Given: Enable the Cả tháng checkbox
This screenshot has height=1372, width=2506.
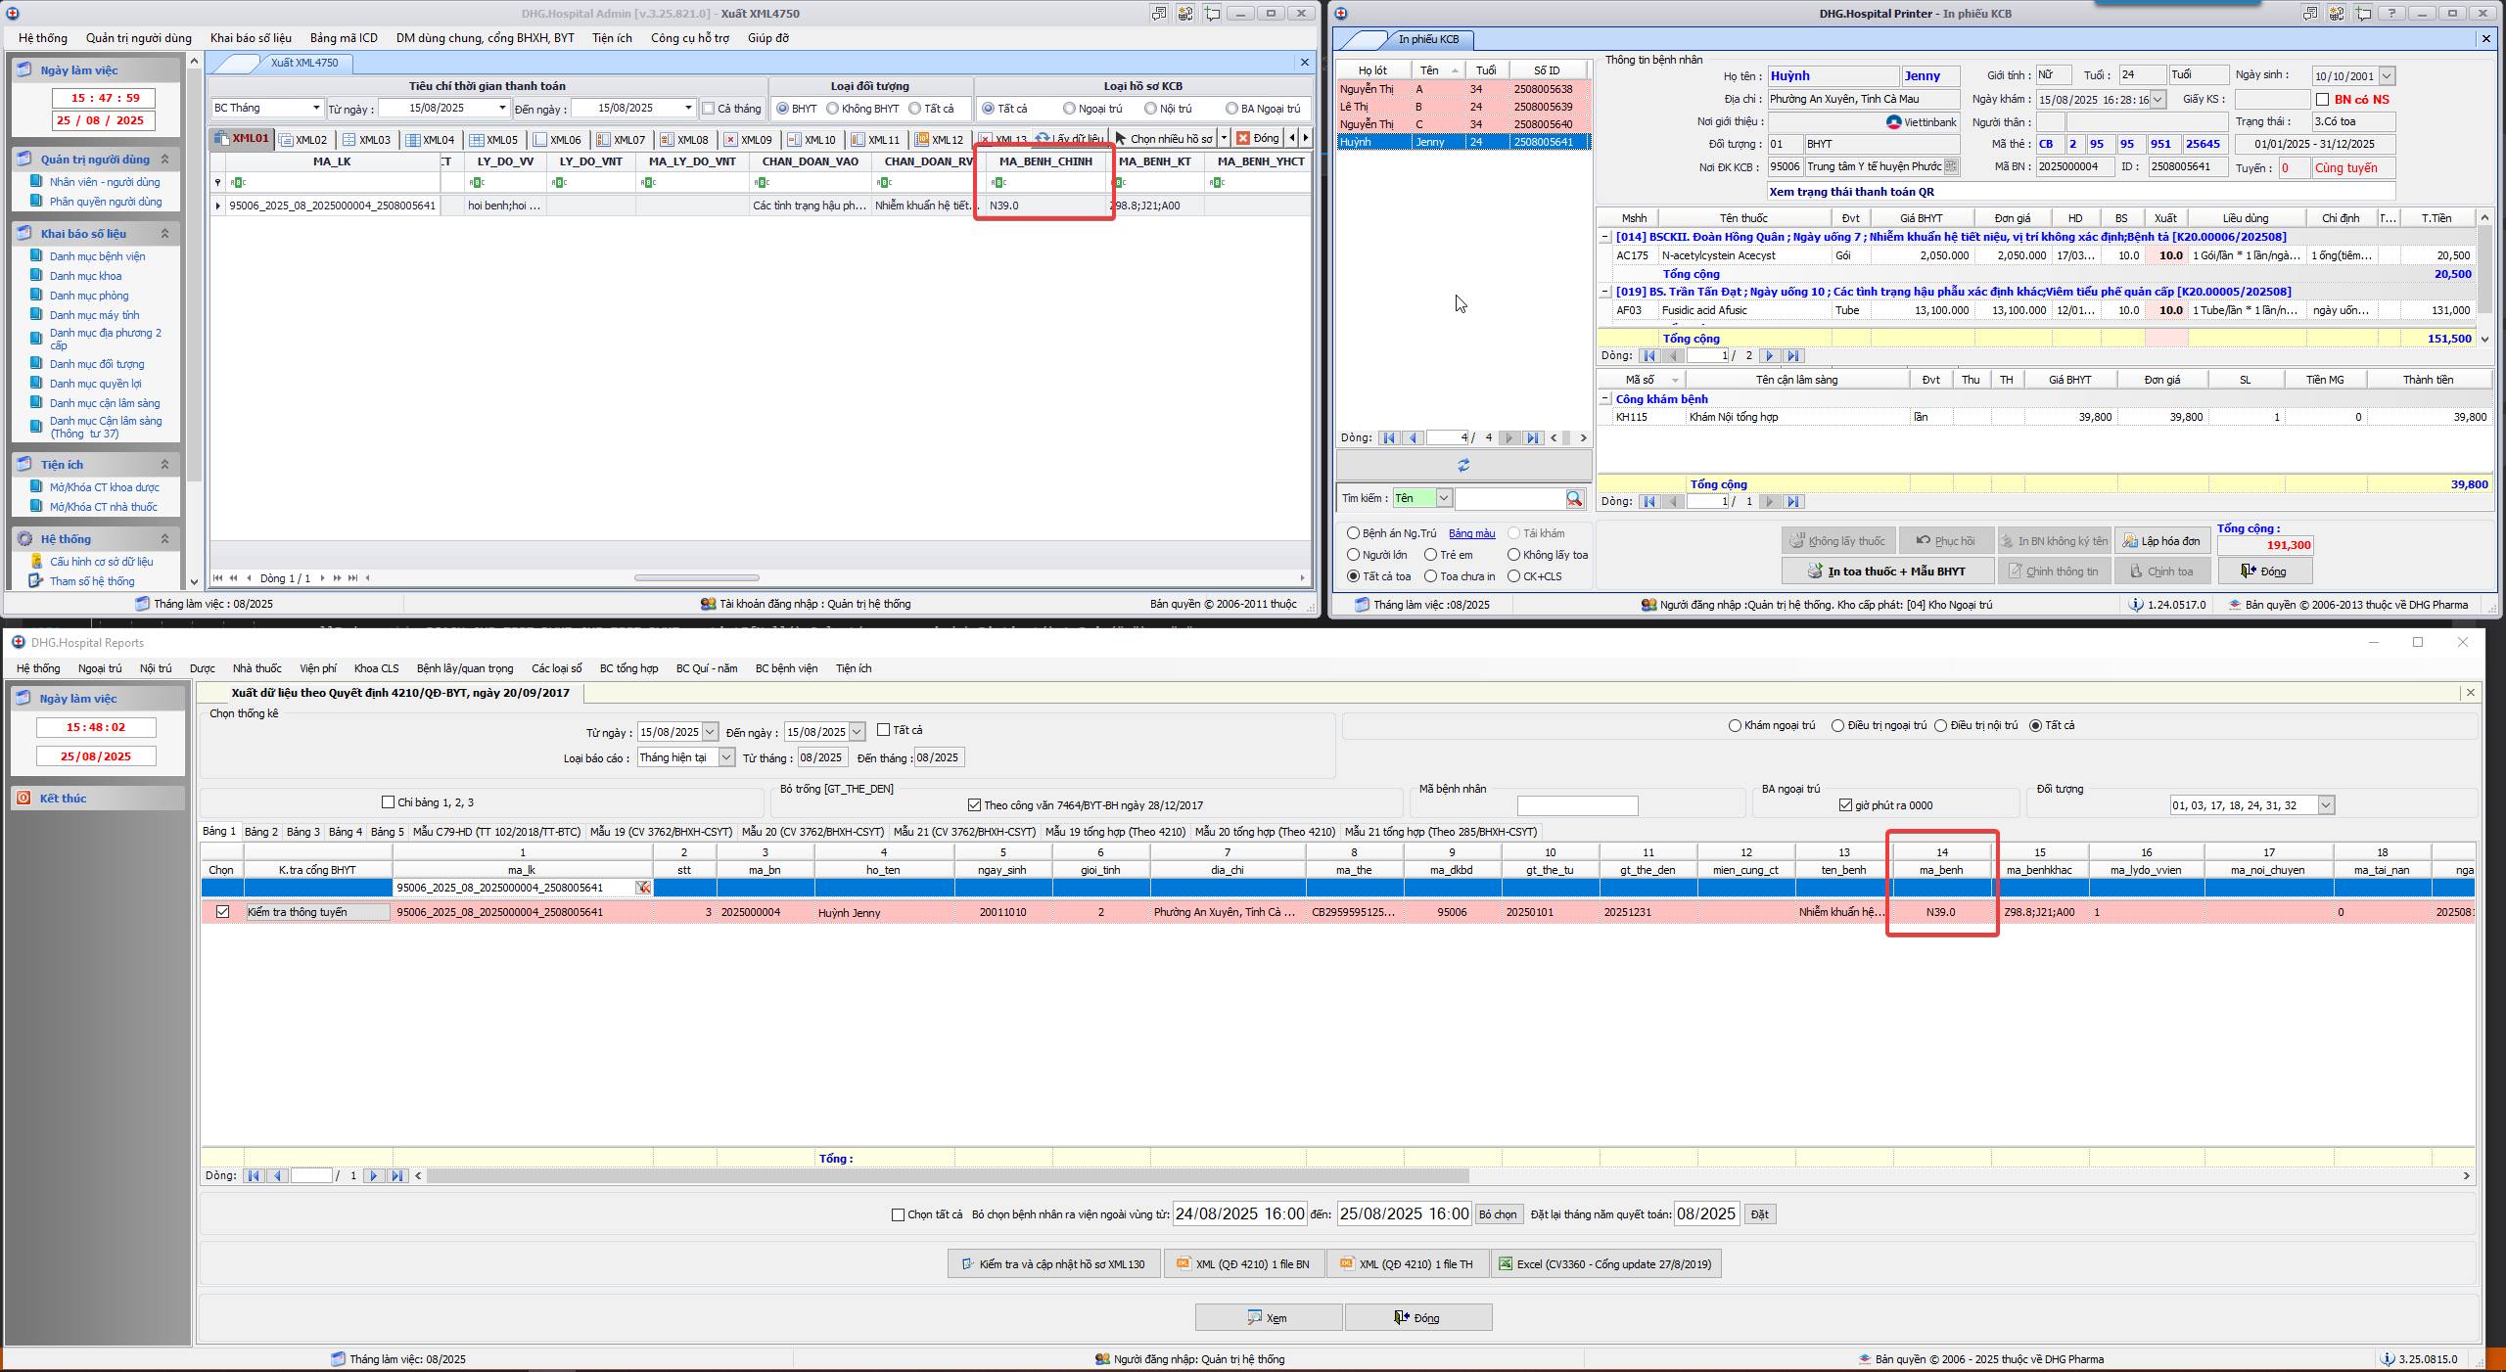Looking at the screenshot, I should click(x=708, y=109).
